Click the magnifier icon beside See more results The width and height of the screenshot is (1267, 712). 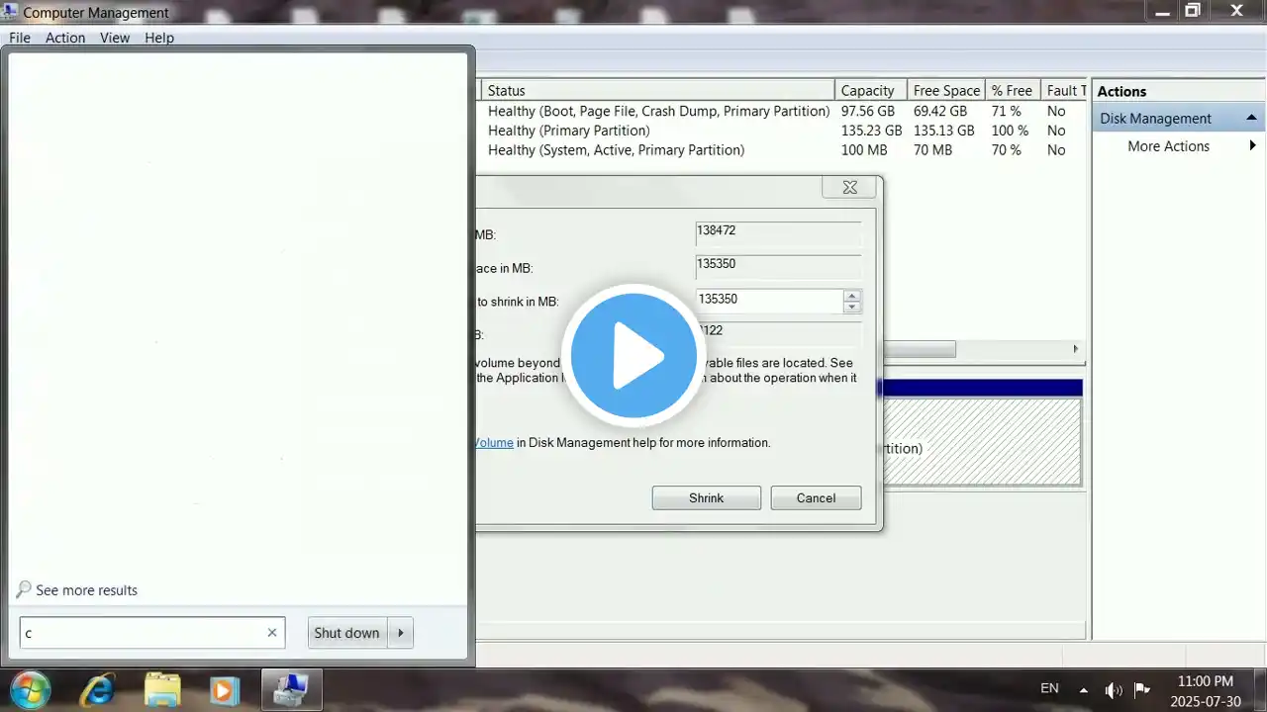pyautogui.click(x=24, y=589)
